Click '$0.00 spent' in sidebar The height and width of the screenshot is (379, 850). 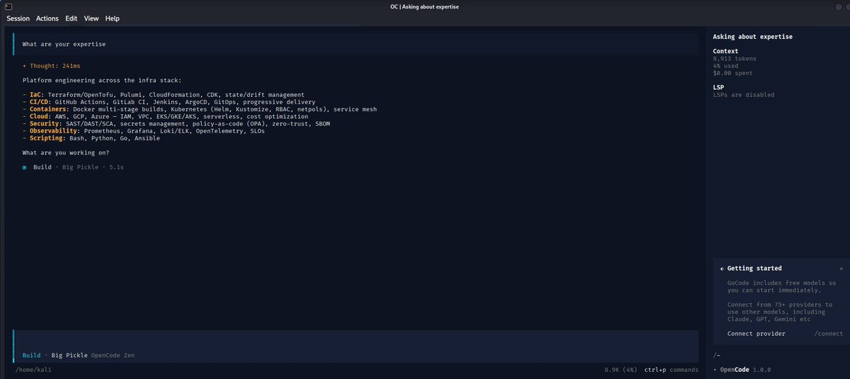pyautogui.click(x=732, y=73)
